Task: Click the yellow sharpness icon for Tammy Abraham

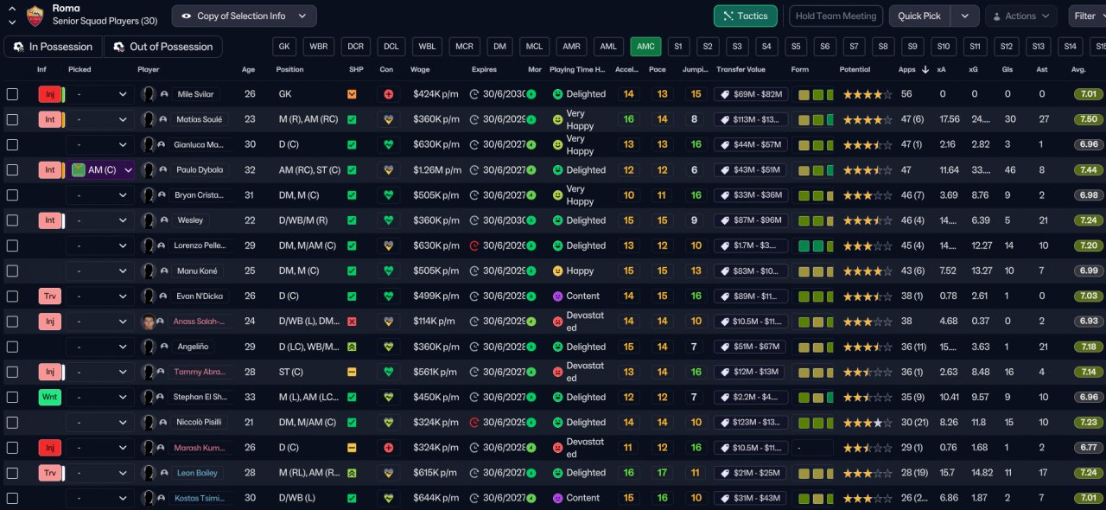Action: click(352, 372)
